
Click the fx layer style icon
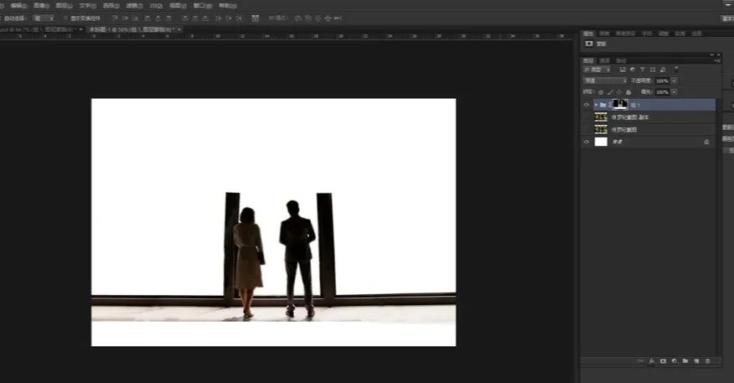[652, 361]
